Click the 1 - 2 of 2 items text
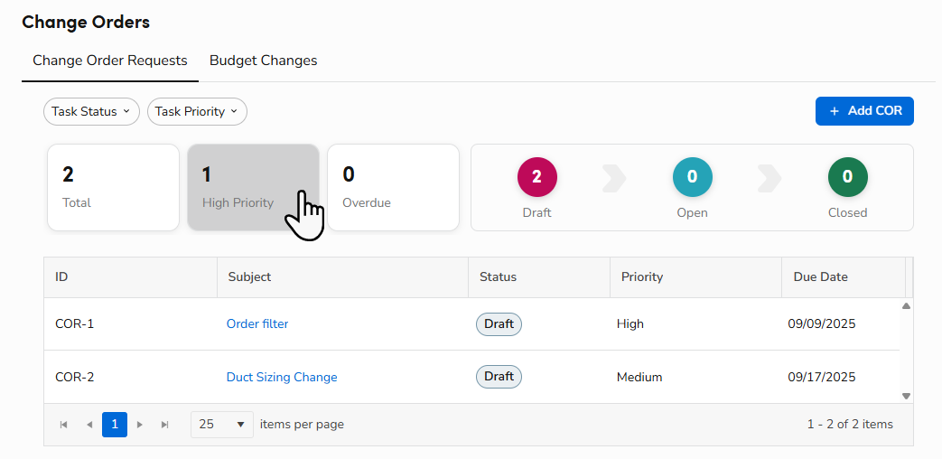The width and height of the screenshot is (942, 459). click(x=850, y=424)
